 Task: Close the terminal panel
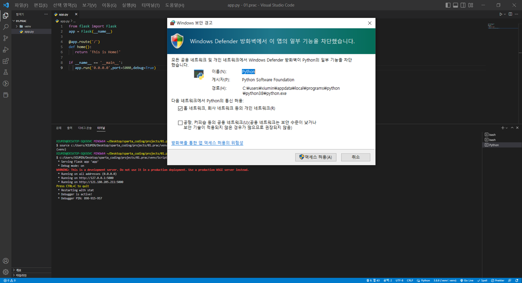coord(517,128)
